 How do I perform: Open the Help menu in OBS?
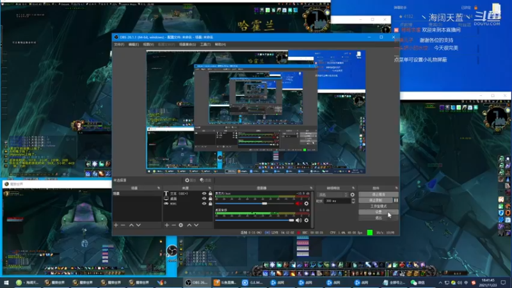pyautogui.click(x=220, y=44)
